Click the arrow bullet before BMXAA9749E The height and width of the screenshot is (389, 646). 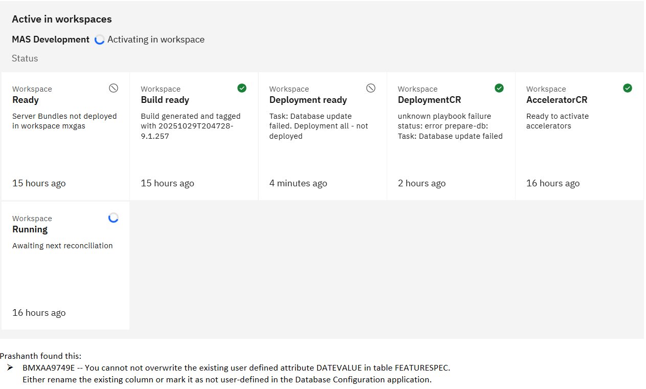click(x=10, y=368)
